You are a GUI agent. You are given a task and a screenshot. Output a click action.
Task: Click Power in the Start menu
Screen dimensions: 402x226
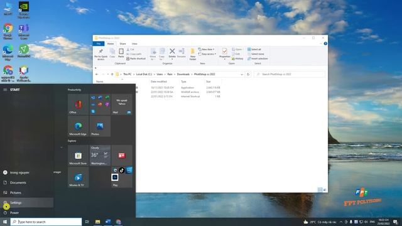tap(26, 213)
